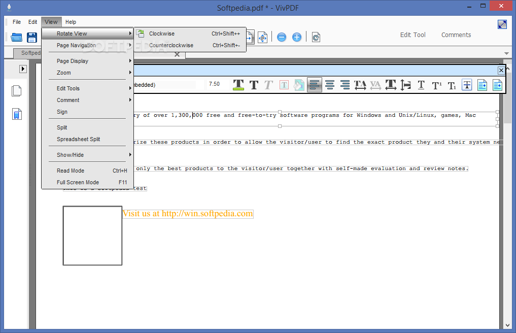Zoom out with the blue minus icon

tap(282, 37)
